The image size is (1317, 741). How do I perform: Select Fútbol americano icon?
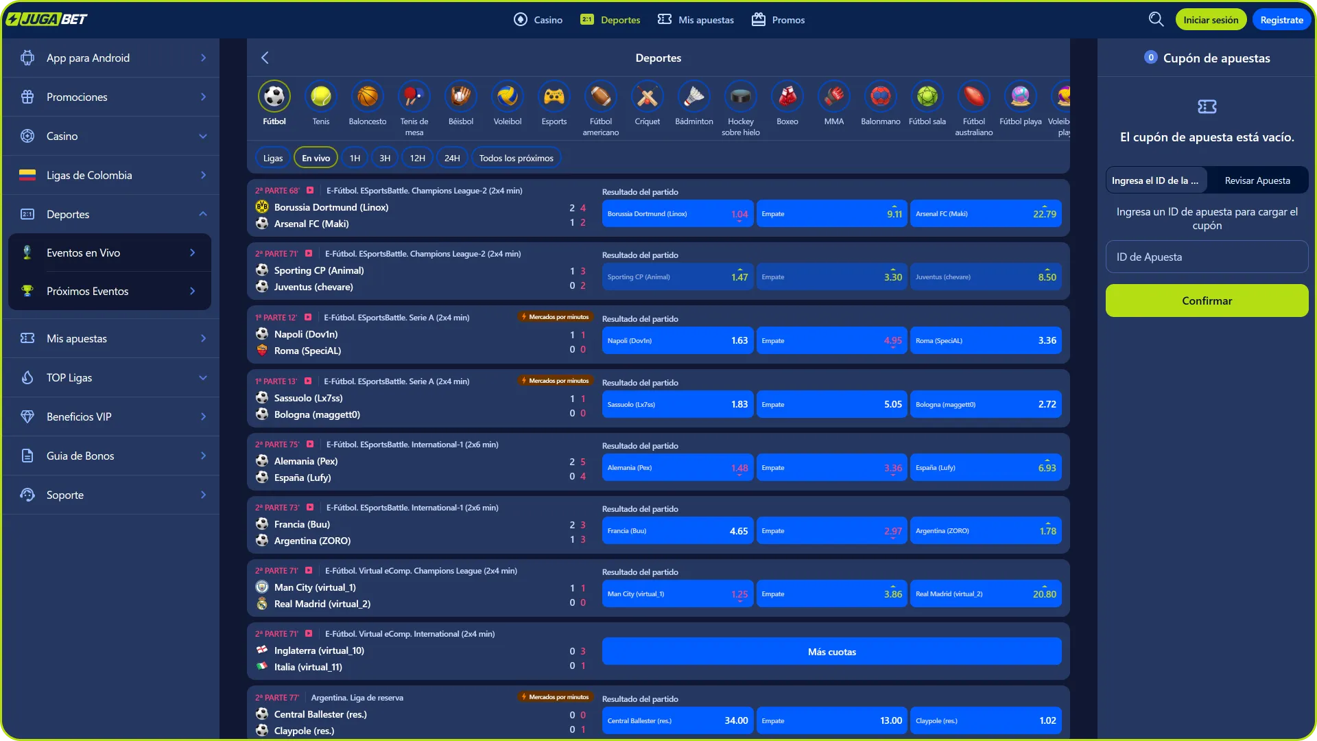coord(601,97)
